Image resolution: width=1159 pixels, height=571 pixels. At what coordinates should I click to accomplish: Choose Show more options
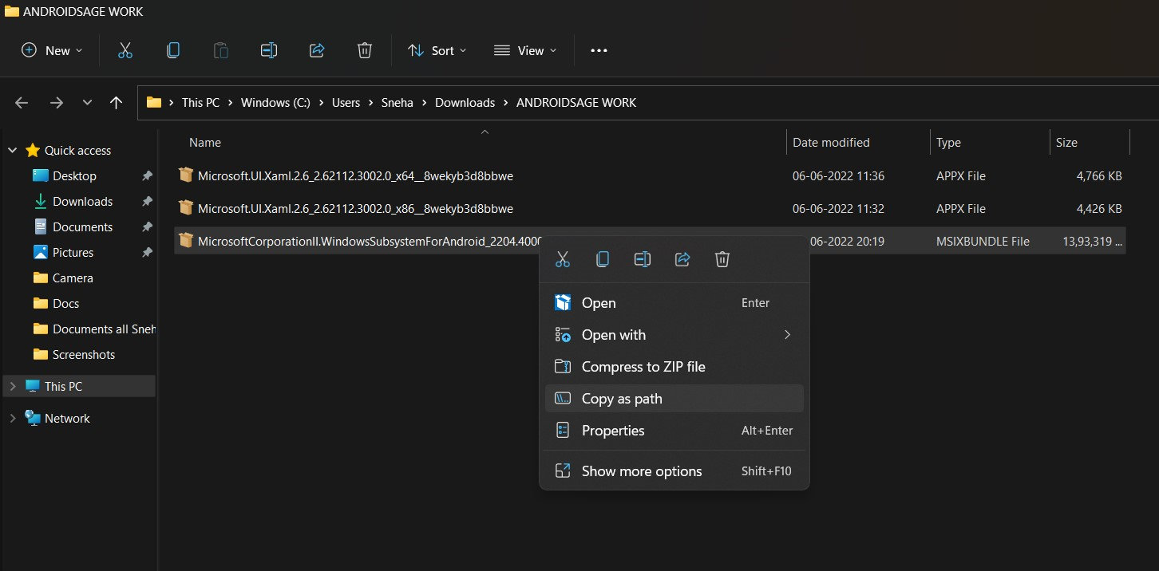[x=674, y=471]
